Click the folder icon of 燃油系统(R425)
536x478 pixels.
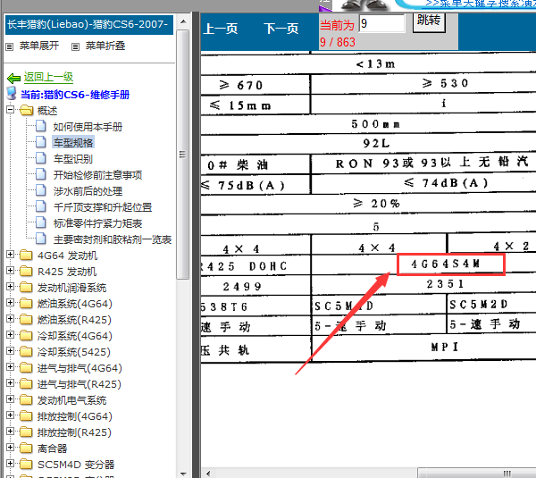click(26, 319)
